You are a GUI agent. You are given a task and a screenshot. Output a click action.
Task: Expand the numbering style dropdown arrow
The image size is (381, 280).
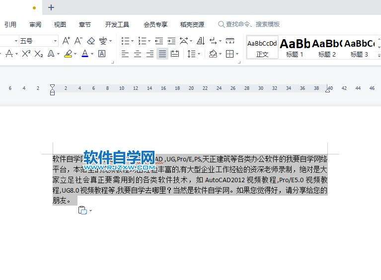point(149,41)
